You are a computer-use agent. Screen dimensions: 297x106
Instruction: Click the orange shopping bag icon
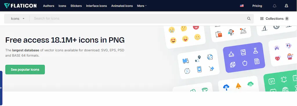pos(219,34)
